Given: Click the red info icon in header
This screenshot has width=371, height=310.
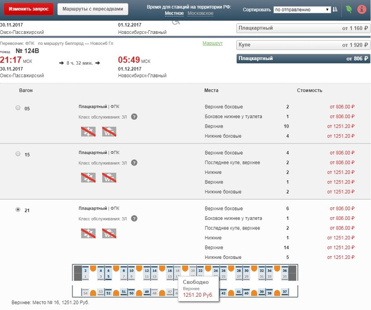Looking at the screenshot, I should pyautogui.click(x=361, y=10).
